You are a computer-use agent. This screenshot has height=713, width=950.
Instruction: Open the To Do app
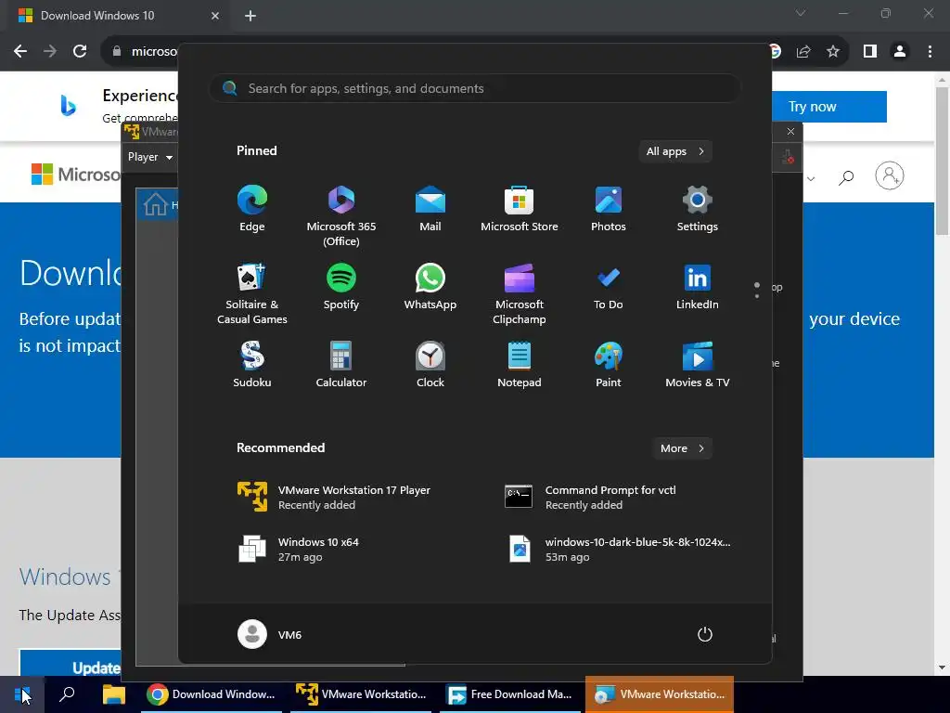coord(609,288)
